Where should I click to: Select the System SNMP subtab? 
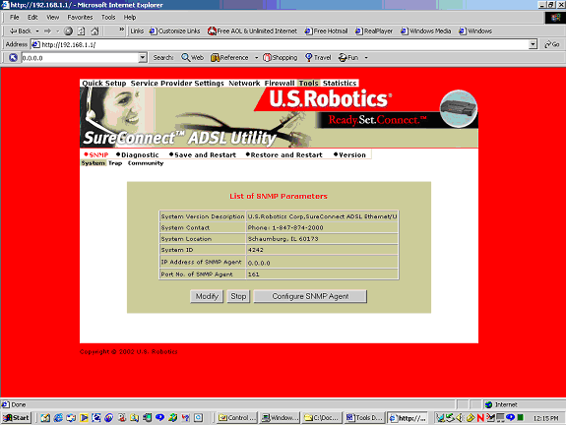[94, 163]
